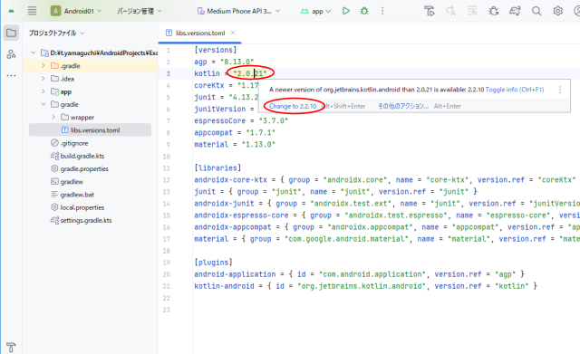Close the libs.versions.toml tab
The width and height of the screenshot is (580, 354).
(x=233, y=33)
